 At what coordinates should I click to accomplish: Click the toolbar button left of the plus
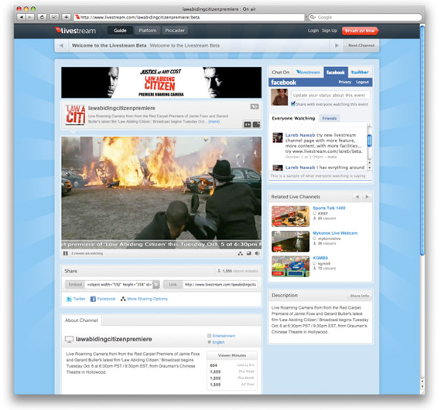point(54,17)
